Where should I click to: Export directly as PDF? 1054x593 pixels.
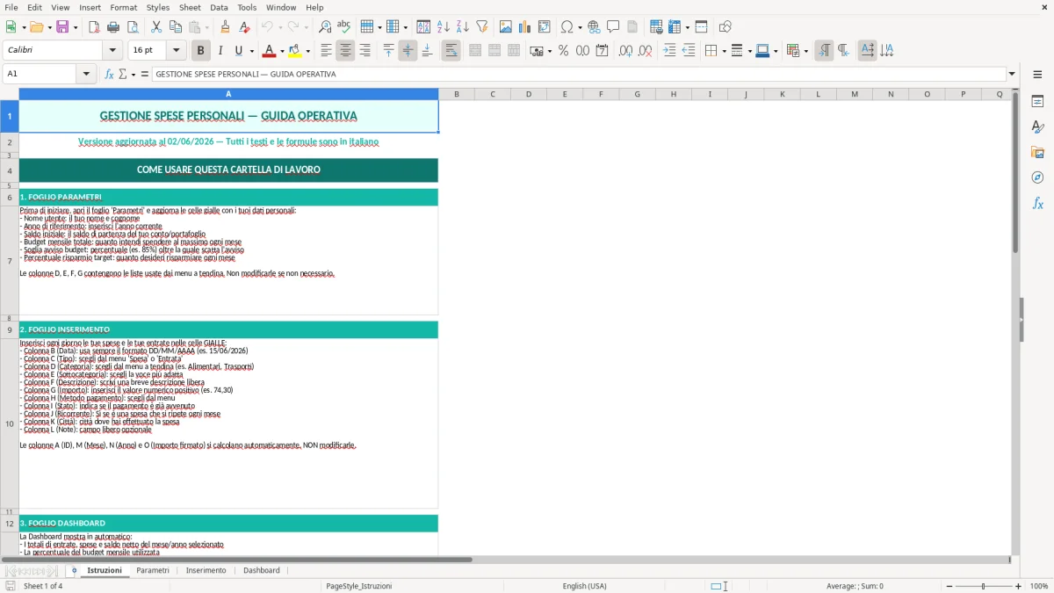[94, 27]
